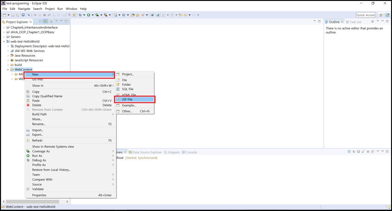Click the Open Perspective icon
Image resolution: width=392 pixels, height=211 pixels.
(381, 15)
